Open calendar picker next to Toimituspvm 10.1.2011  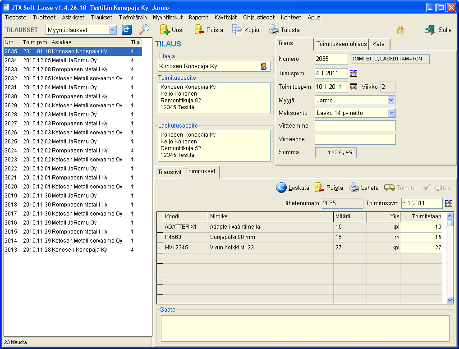pos(353,87)
